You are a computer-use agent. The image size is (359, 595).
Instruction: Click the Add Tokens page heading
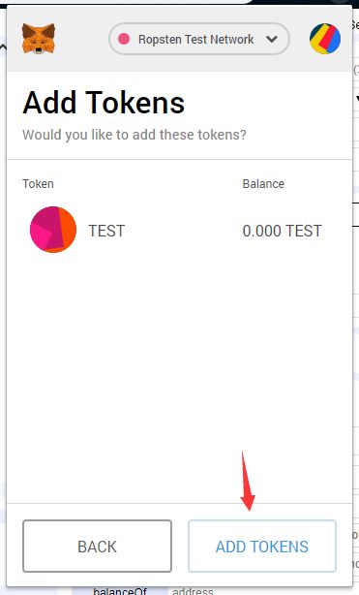tap(104, 103)
